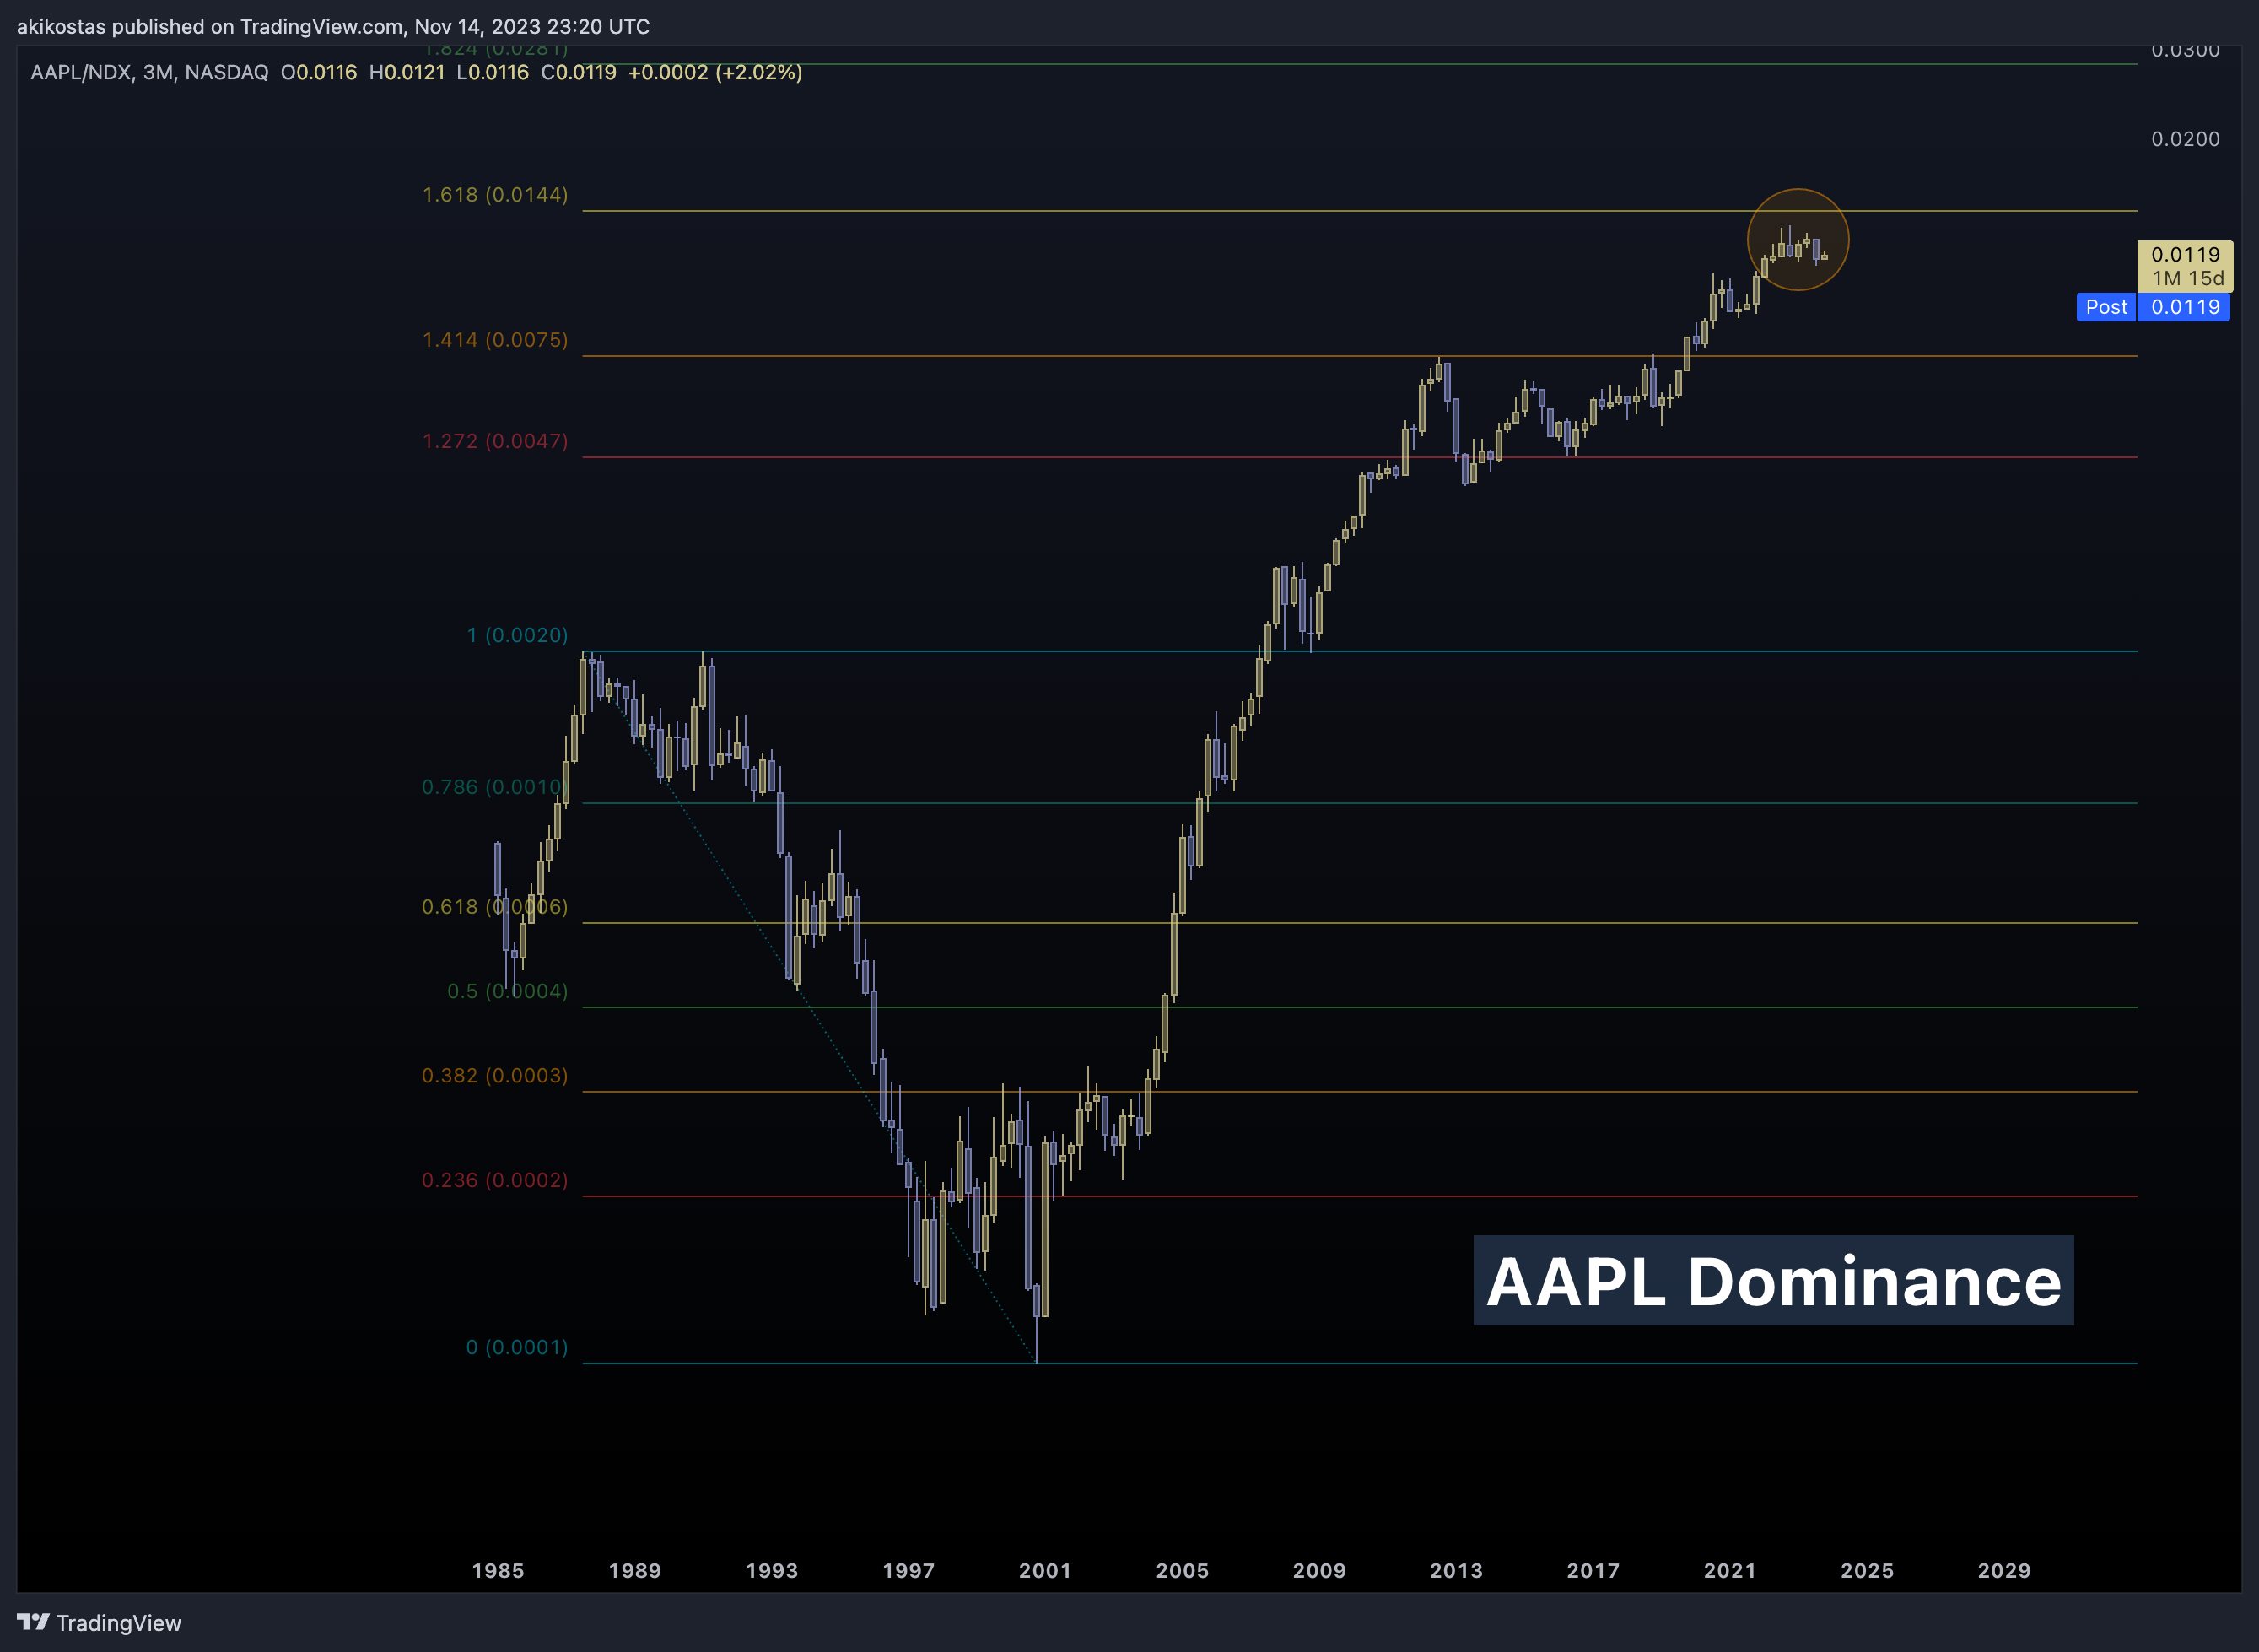Select the '1.414 (0.0075)' Fibonacci level label
Image resolution: width=2259 pixels, height=1652 pixels.
[x=495, y=340]
